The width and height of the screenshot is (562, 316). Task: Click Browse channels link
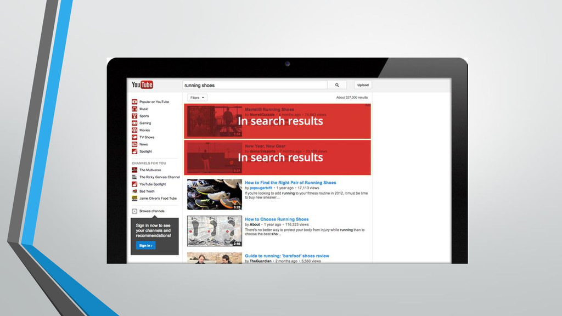coord(152,211)
